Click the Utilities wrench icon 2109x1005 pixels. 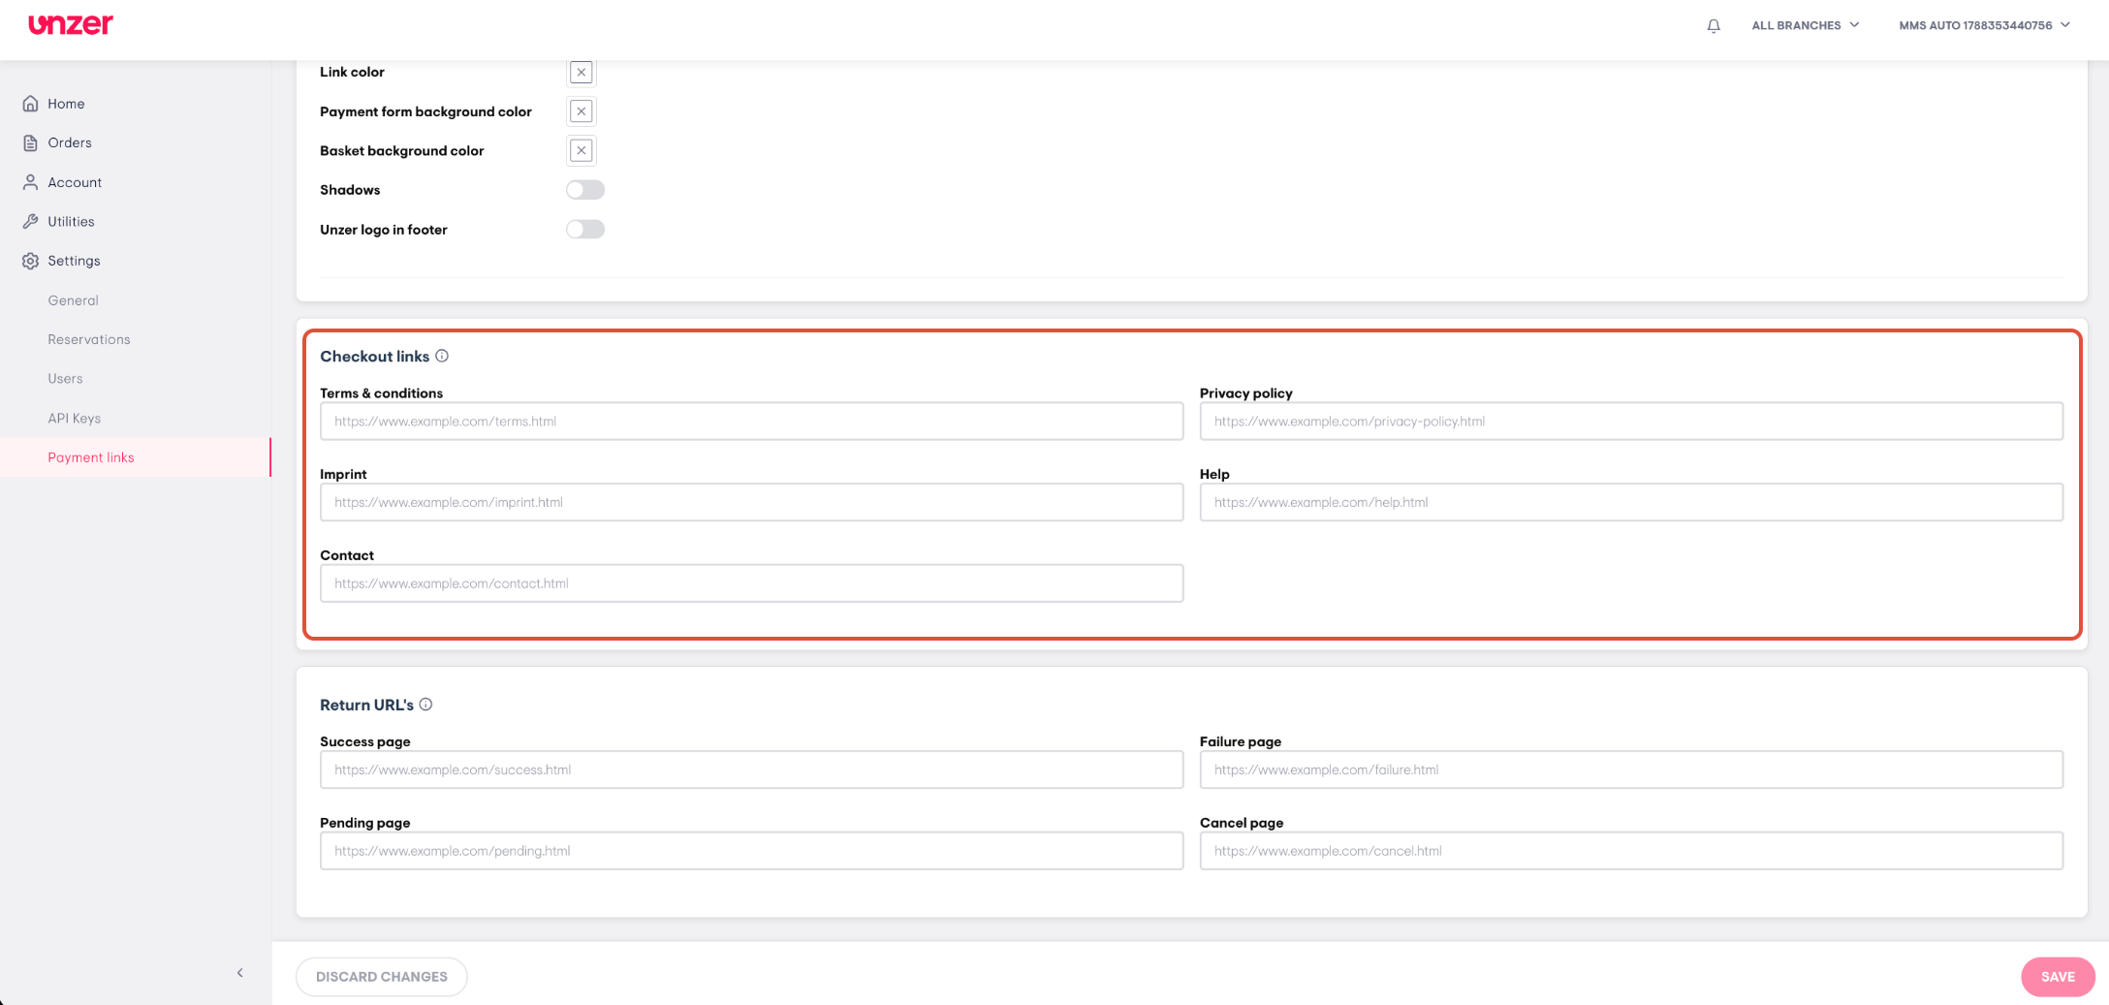[x=31, y=221]
